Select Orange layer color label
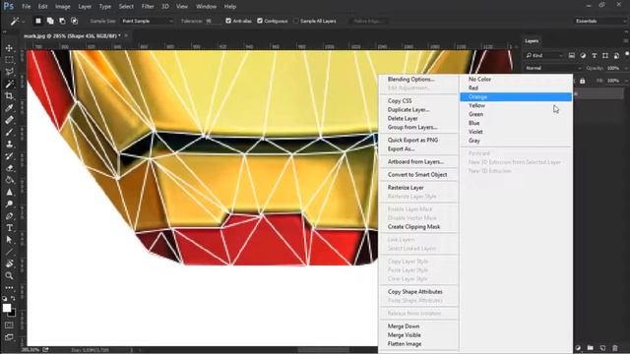 tap(516, 96)
